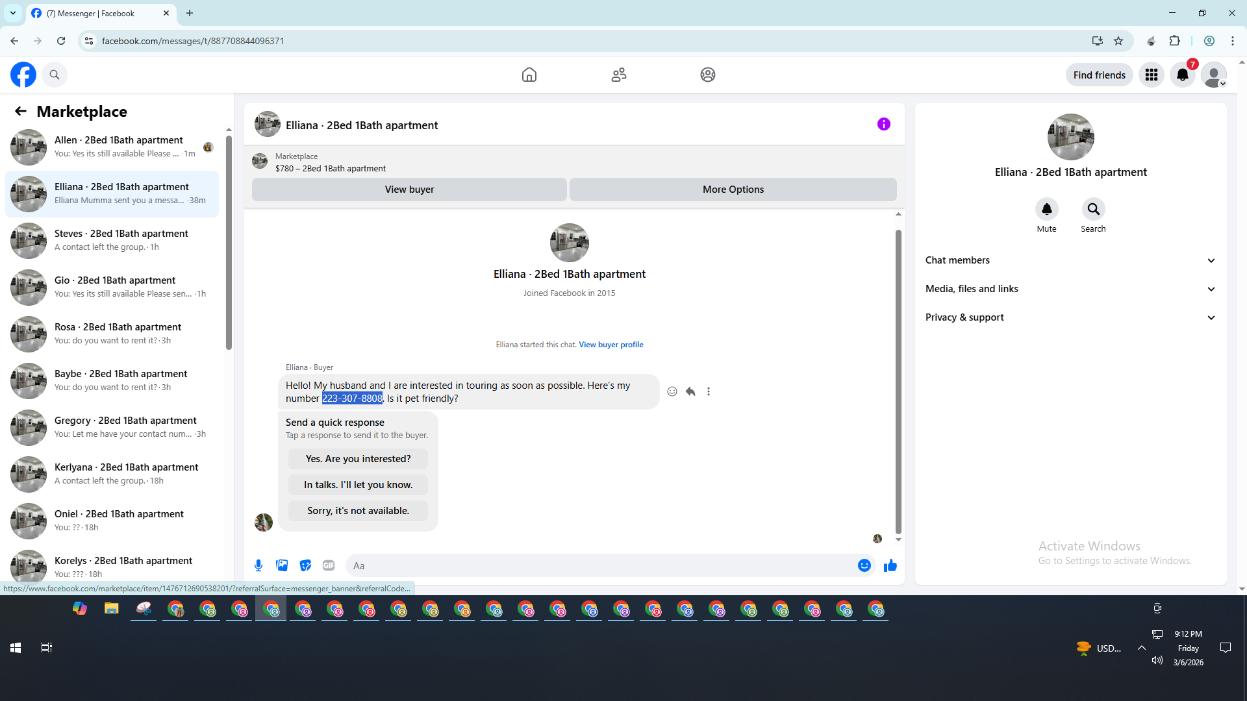The height and width of the screenshot is (701, 1247).
Task: Expand Media, files and links section
Action: (x=1070, y=289)
